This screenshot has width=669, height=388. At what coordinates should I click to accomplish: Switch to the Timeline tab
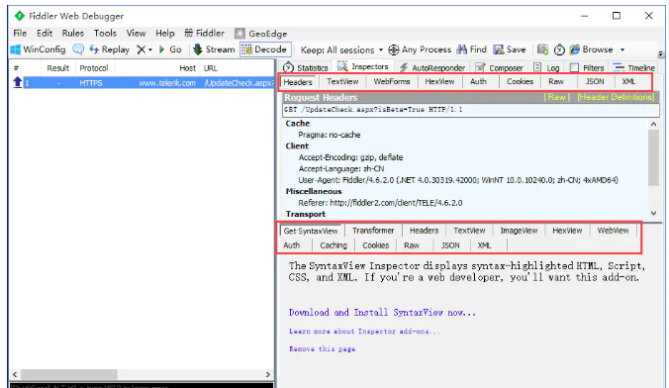(x=634, y=67)
